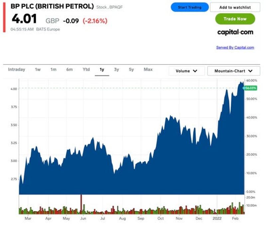Click the 60.00% right axis label
266x236 pixels.
click(x=252, y=81)
